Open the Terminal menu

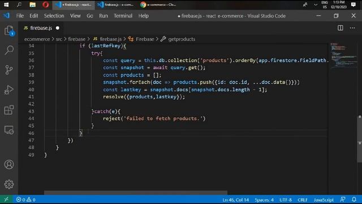point(123,16)
